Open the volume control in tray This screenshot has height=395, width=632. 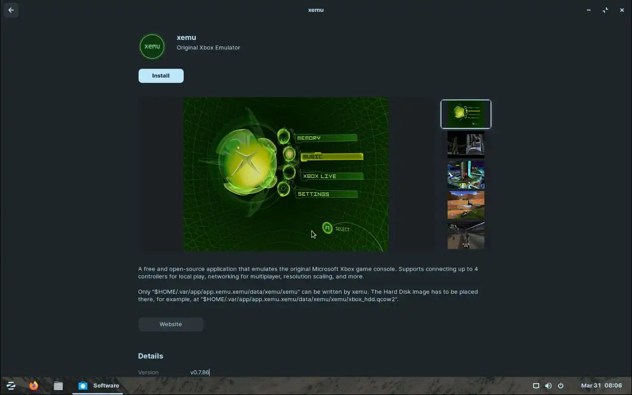tap(548, 386)
